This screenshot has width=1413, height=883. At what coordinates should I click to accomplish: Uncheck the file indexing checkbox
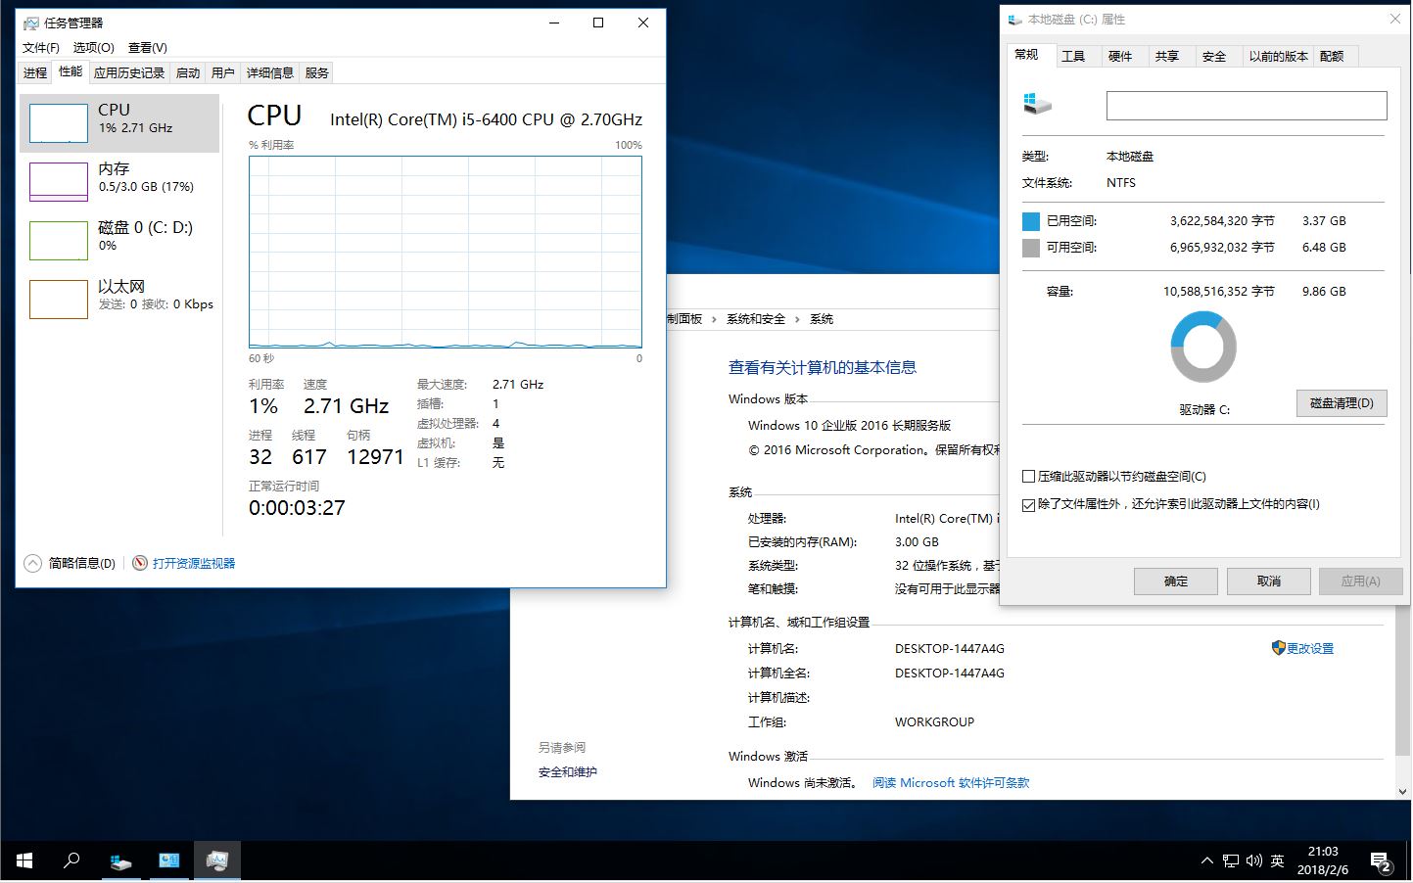pos(1029,504)
